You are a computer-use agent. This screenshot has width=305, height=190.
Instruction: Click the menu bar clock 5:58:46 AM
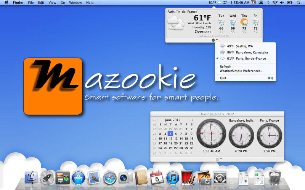240,3
